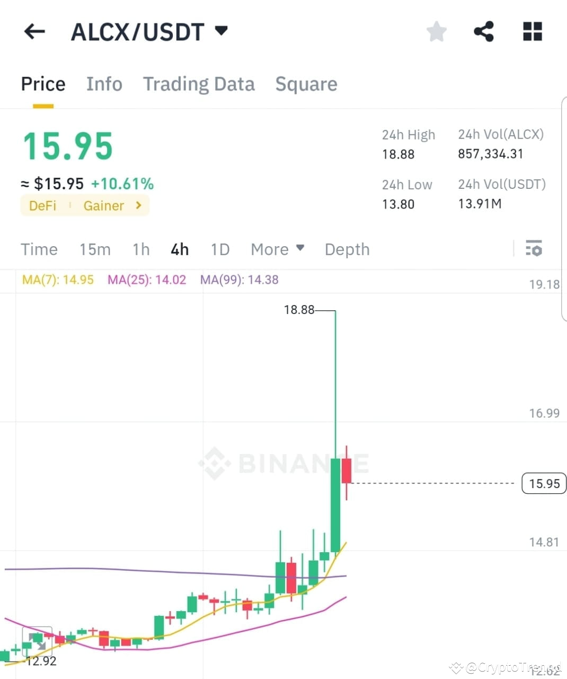Tap the star to favorite ALCX/USDT
This screenshot has width=567, height=679.
(x=436, y=31)
